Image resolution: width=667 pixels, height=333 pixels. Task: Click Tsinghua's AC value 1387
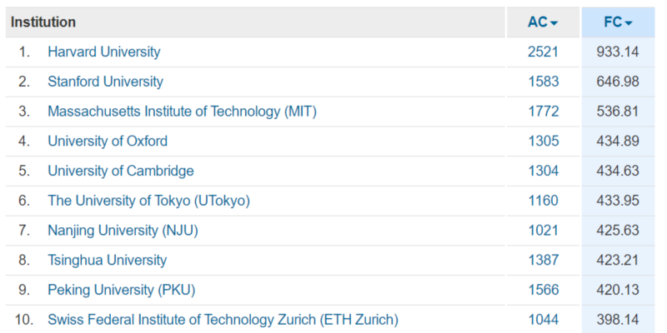click(x=544, y=260)
